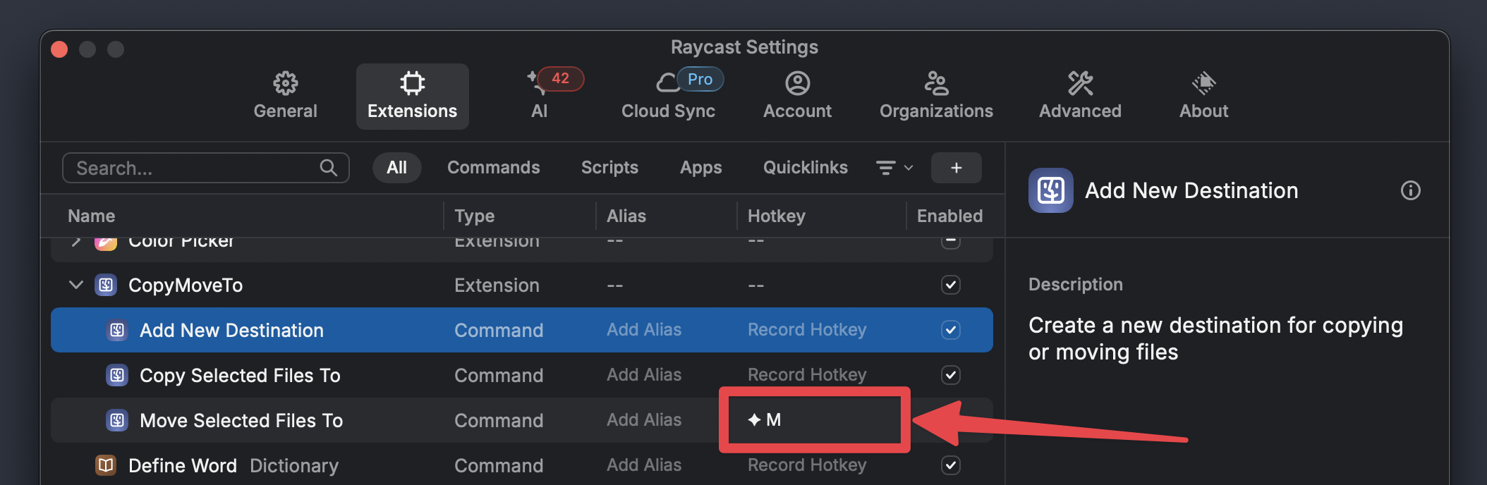Click the plus button to add new item
This screenshot has height=485, width=1487.
[x=956, y=168]
